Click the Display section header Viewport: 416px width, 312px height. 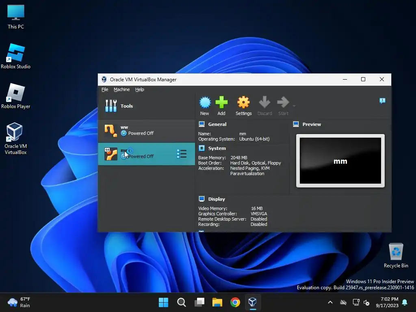[x=217, y=199]
